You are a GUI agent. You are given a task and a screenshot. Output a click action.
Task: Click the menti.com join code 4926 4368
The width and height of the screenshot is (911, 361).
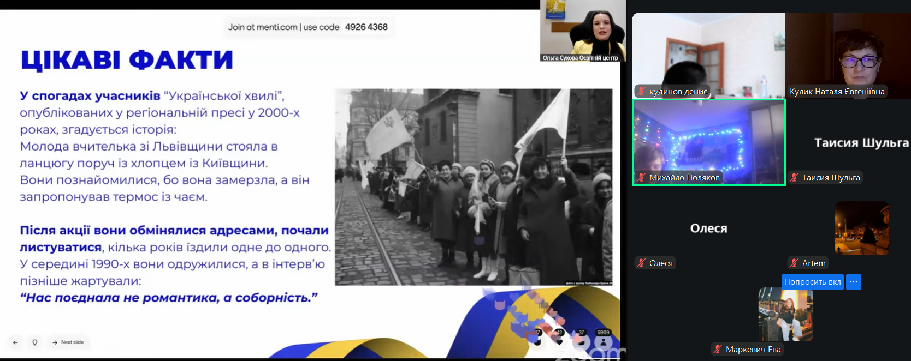pos(366,27)
